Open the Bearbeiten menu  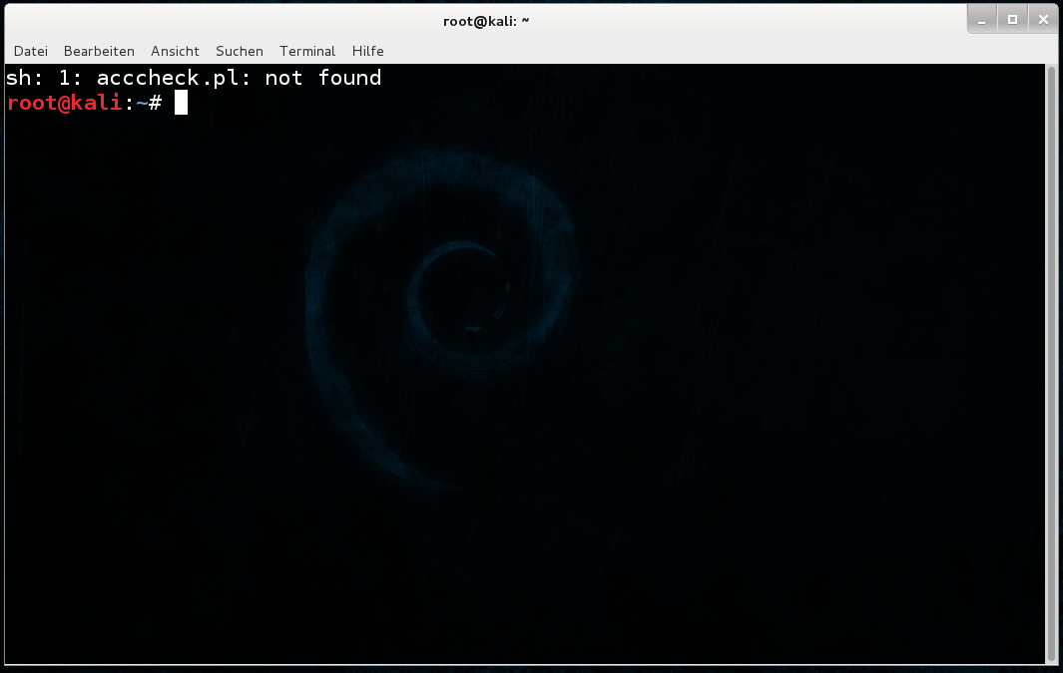pos(99,52)
